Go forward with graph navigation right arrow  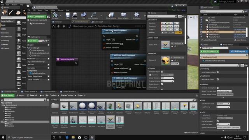click(x=64, y=26)
